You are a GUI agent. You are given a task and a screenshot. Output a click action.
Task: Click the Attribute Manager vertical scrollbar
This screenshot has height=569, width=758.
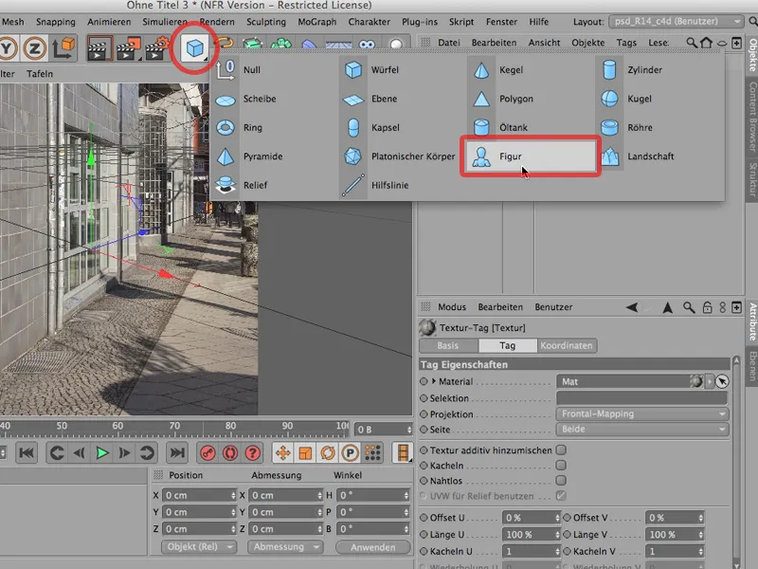click(x=736, y=462)
